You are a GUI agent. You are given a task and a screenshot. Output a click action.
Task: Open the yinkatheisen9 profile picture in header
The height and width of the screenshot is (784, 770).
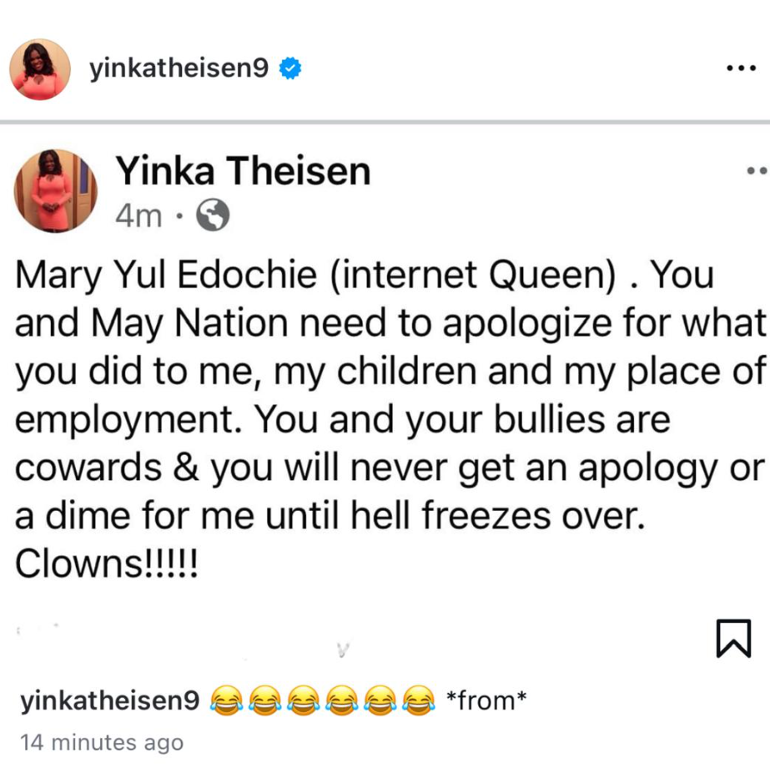tap(40, 69)
